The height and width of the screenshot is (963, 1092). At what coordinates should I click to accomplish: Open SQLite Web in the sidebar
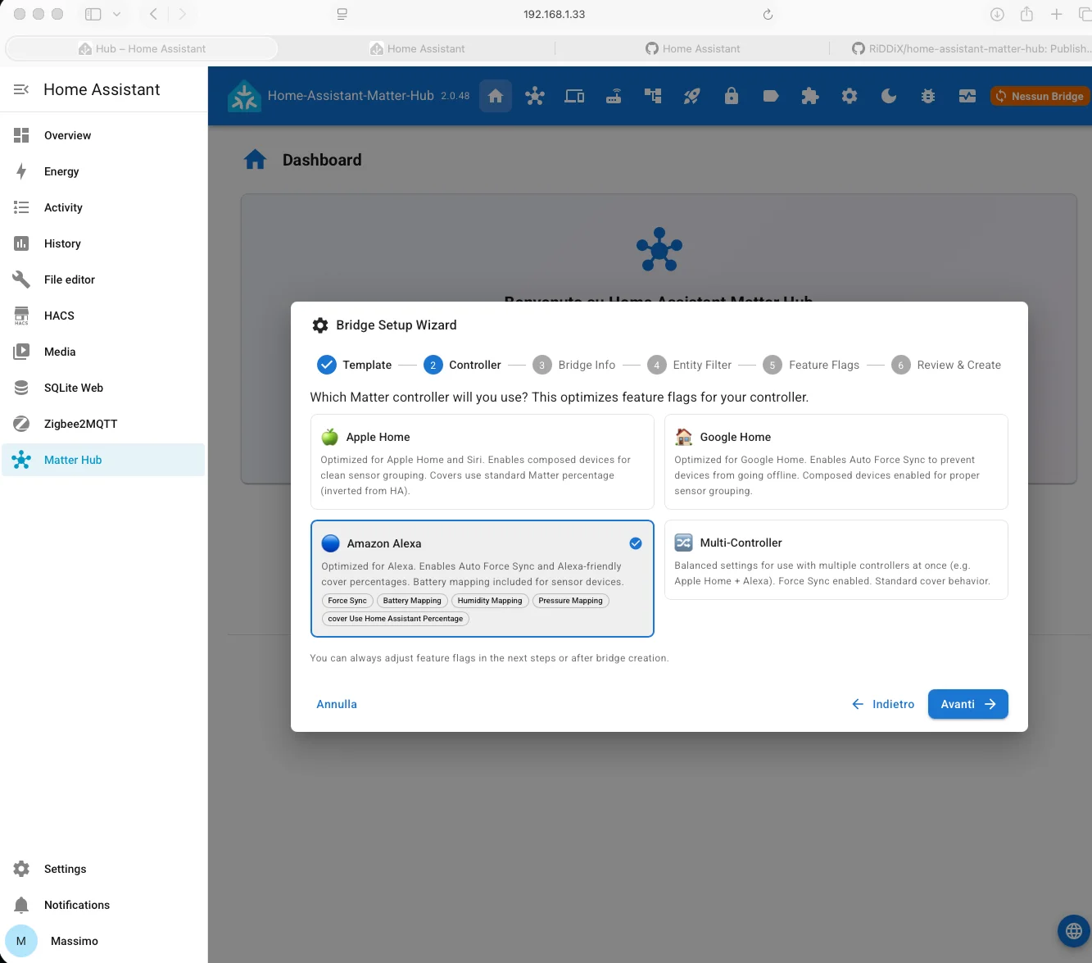coord(103,388)
